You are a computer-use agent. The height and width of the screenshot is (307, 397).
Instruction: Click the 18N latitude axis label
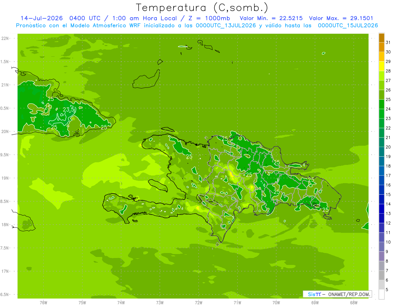pyautogui.click(x=6, y=225)
